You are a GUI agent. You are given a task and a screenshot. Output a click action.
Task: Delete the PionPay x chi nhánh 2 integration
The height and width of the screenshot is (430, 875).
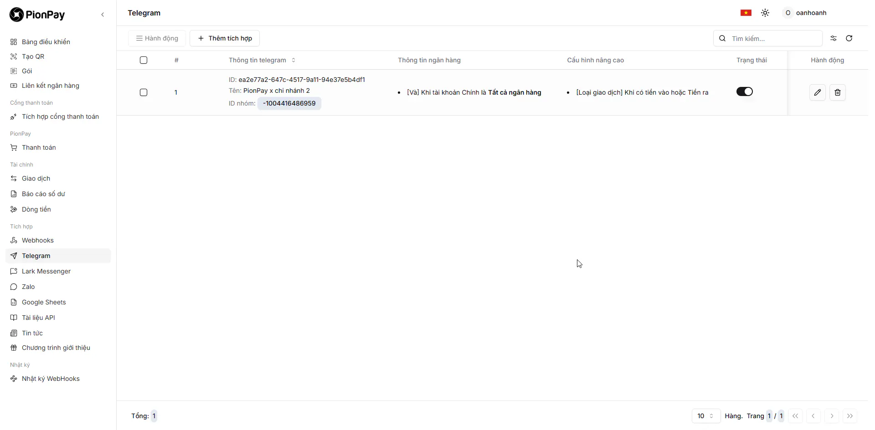(x=838, y=92)
